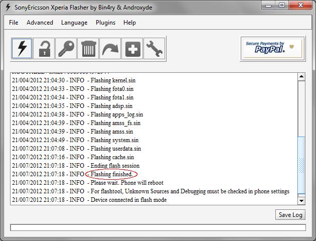Screen dimensions: 316x241
Task: Click the lightning app icon in title bar
Action: point(8,7)
